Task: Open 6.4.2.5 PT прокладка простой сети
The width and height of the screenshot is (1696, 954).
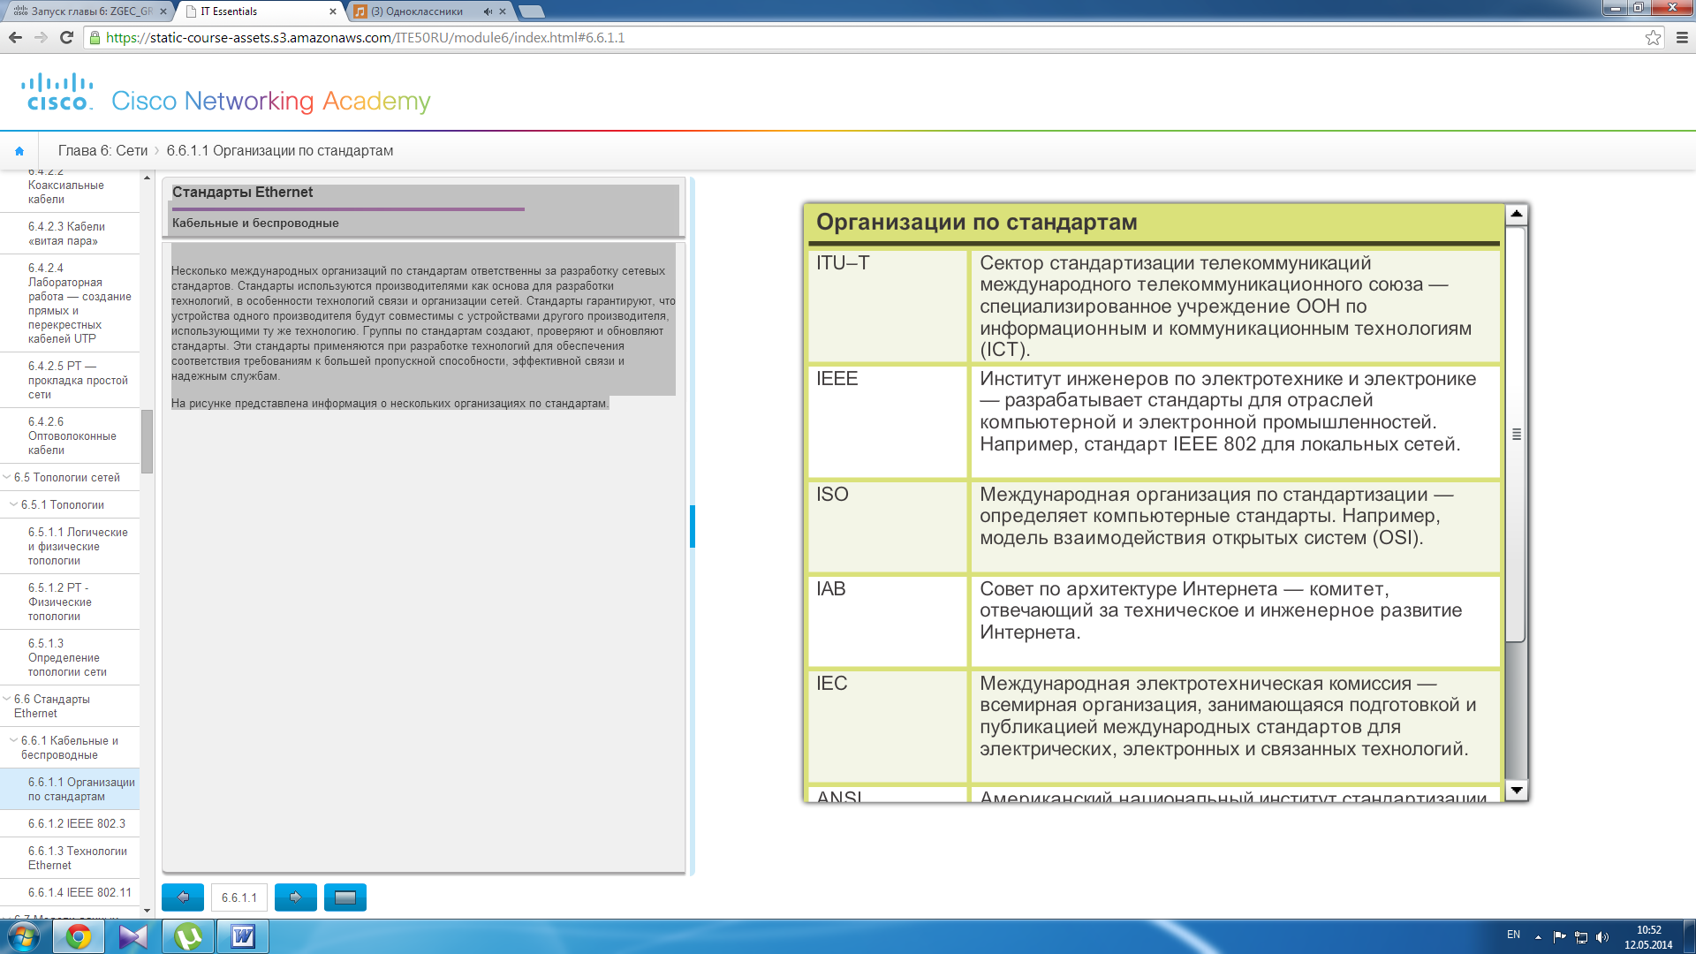Action: [x=70, y=380]
